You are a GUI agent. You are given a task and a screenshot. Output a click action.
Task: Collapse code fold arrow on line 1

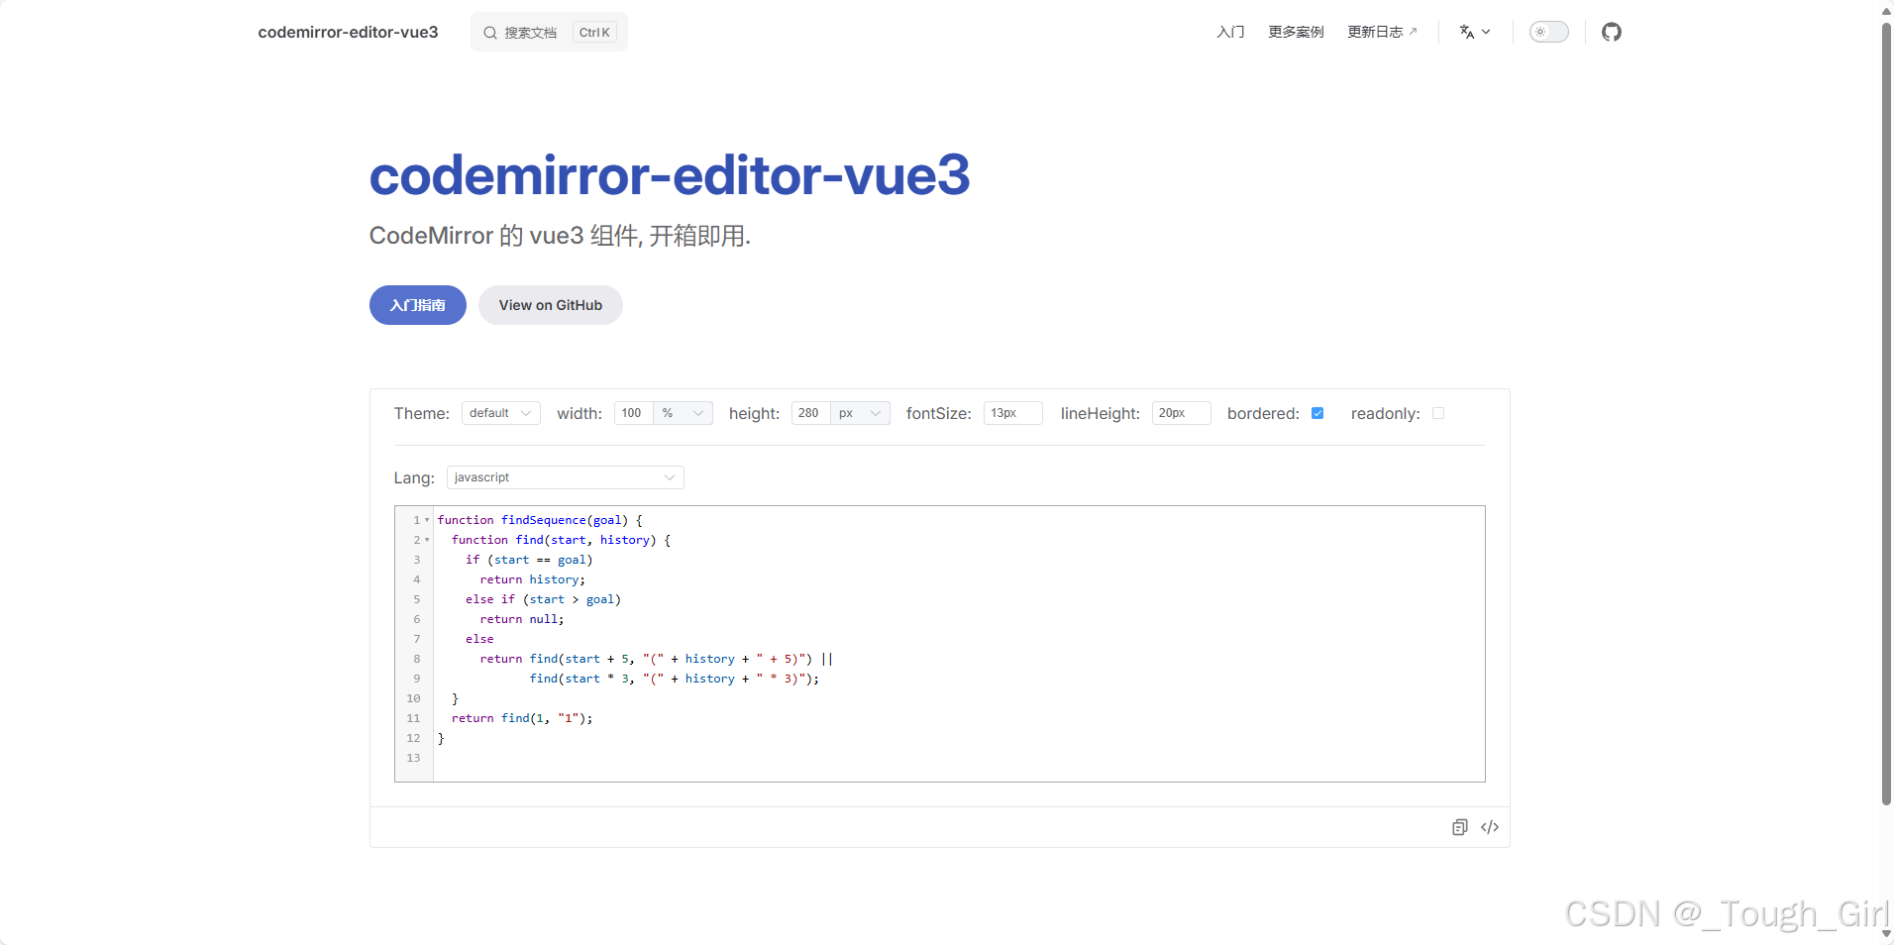pos(425,520)
